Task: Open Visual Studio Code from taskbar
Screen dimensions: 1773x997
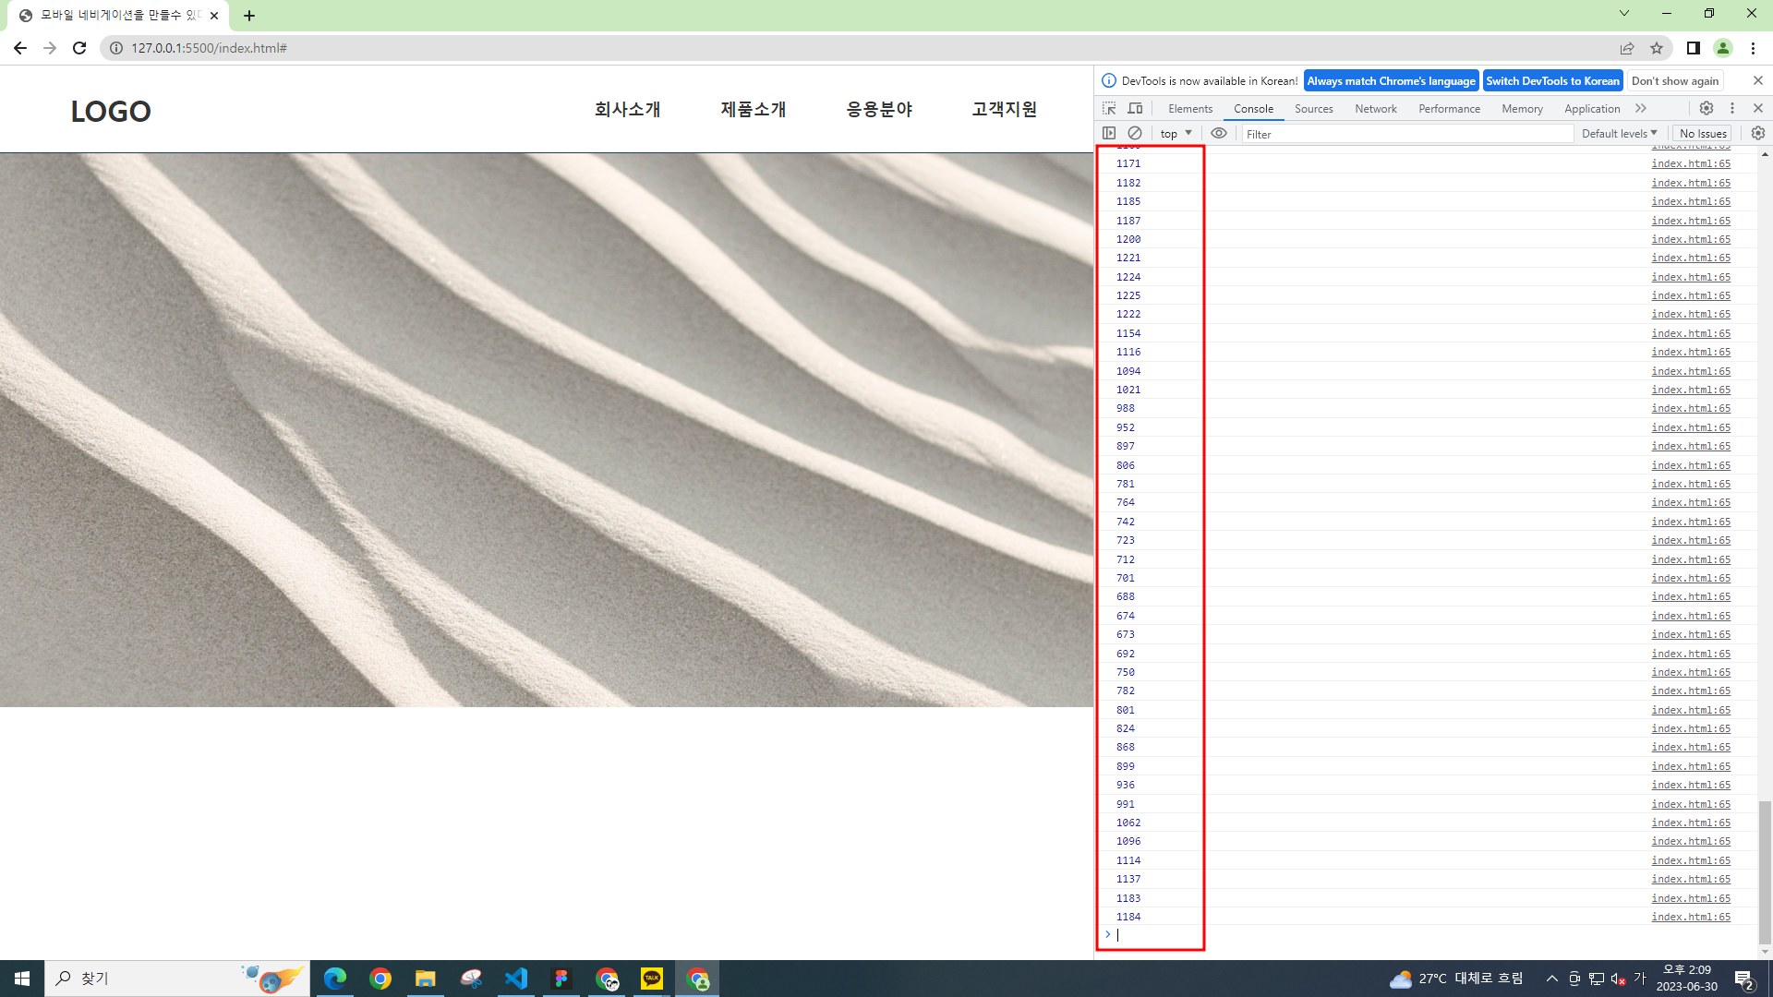Action: click(516, 979)
